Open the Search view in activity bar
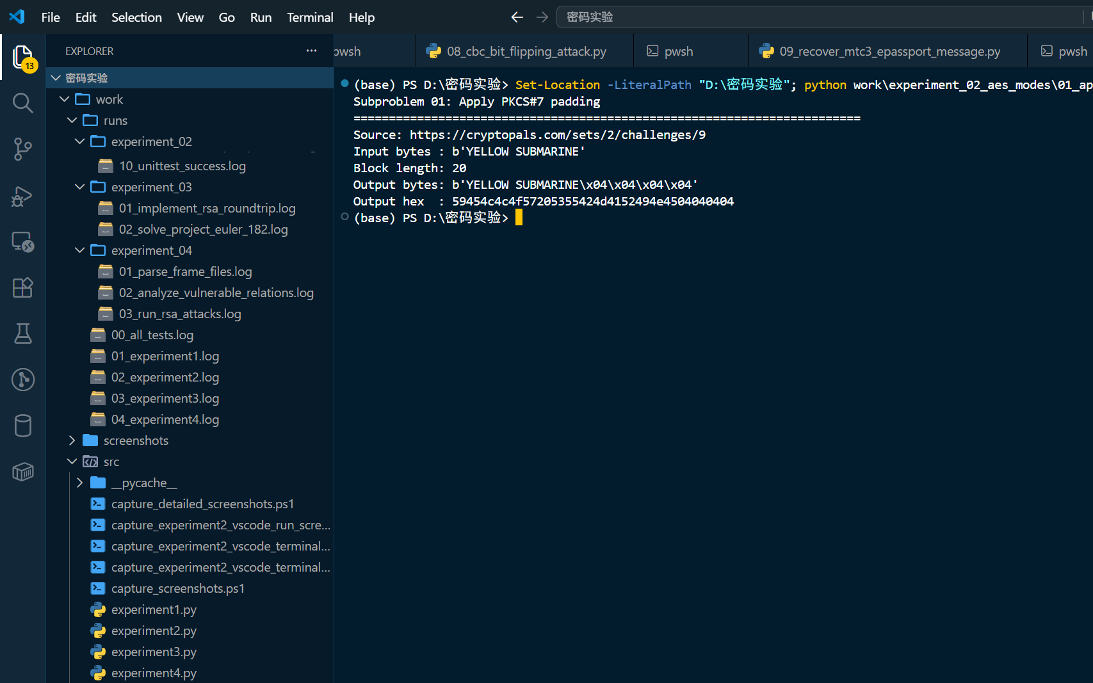This screenshot has width=1093, height=683. (x=23, y=103)
